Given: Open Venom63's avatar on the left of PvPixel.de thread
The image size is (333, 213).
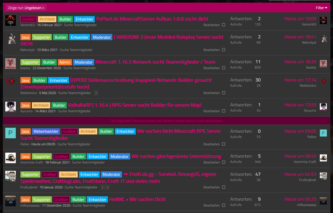Looking at the screenshot, I should (x=11, y=21).
